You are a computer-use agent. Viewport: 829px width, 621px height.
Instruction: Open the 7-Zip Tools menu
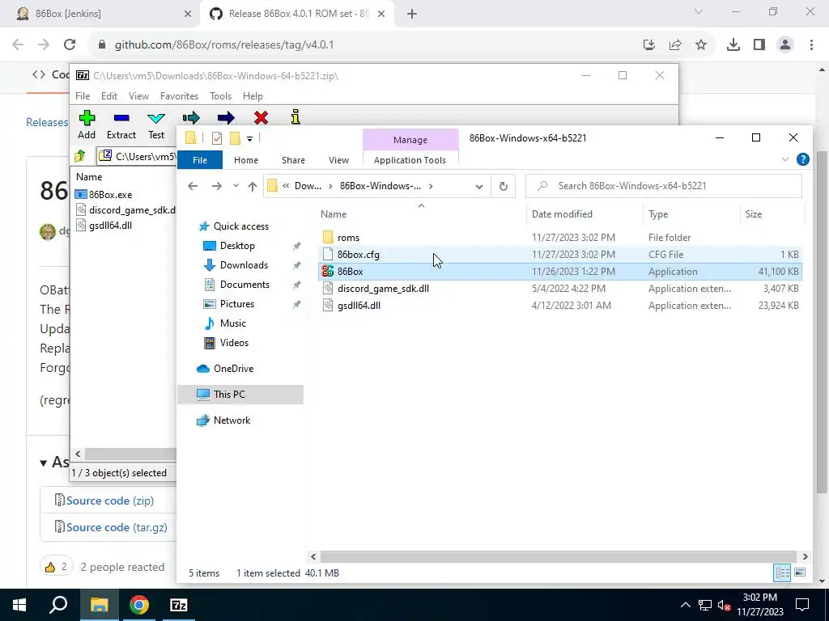[x=220, y=96]
